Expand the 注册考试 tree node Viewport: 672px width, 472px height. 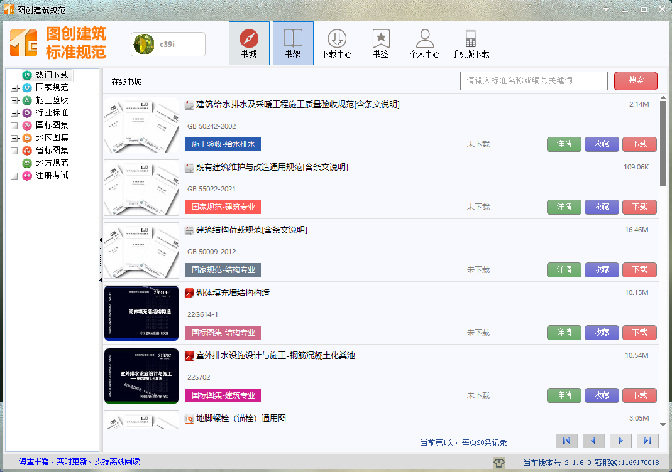click(14, 176)
